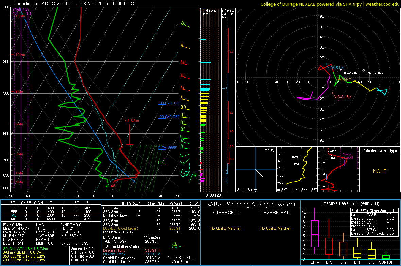The image size is (401, 266).
Task: Click the Classic Supercell label in the SR Wind inset
Action: coord(347,156)
